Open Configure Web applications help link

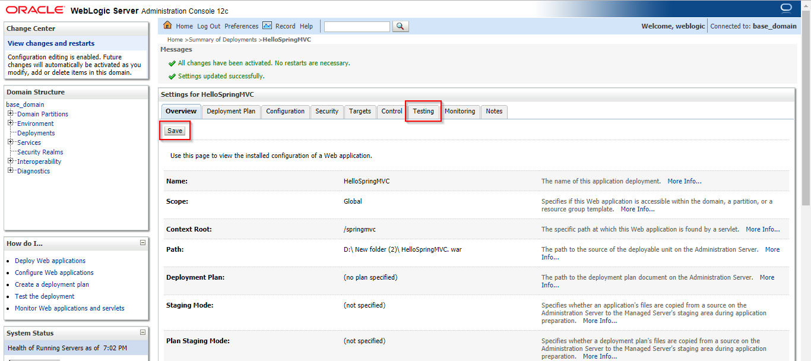[54, 273]
